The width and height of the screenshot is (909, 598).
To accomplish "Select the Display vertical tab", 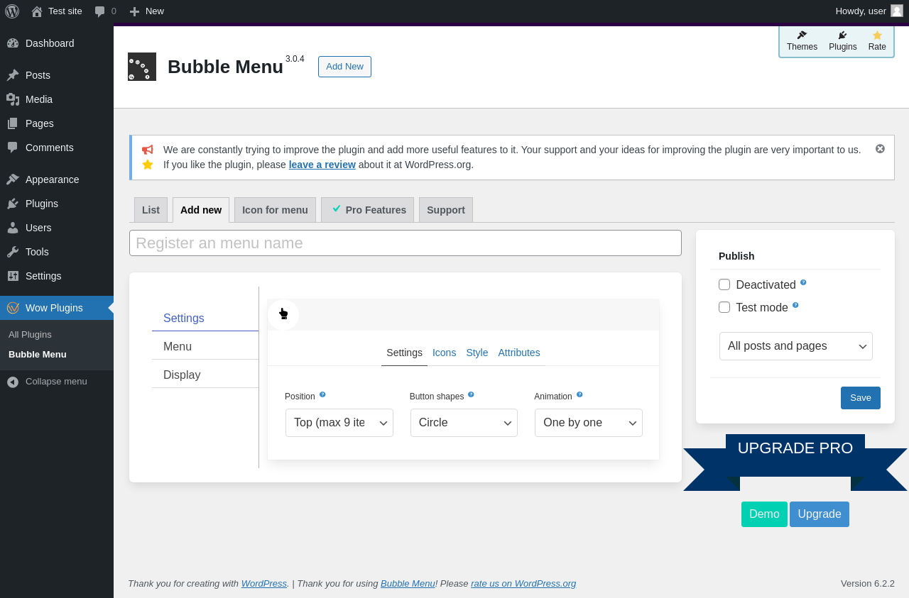I will coord(205,375).
